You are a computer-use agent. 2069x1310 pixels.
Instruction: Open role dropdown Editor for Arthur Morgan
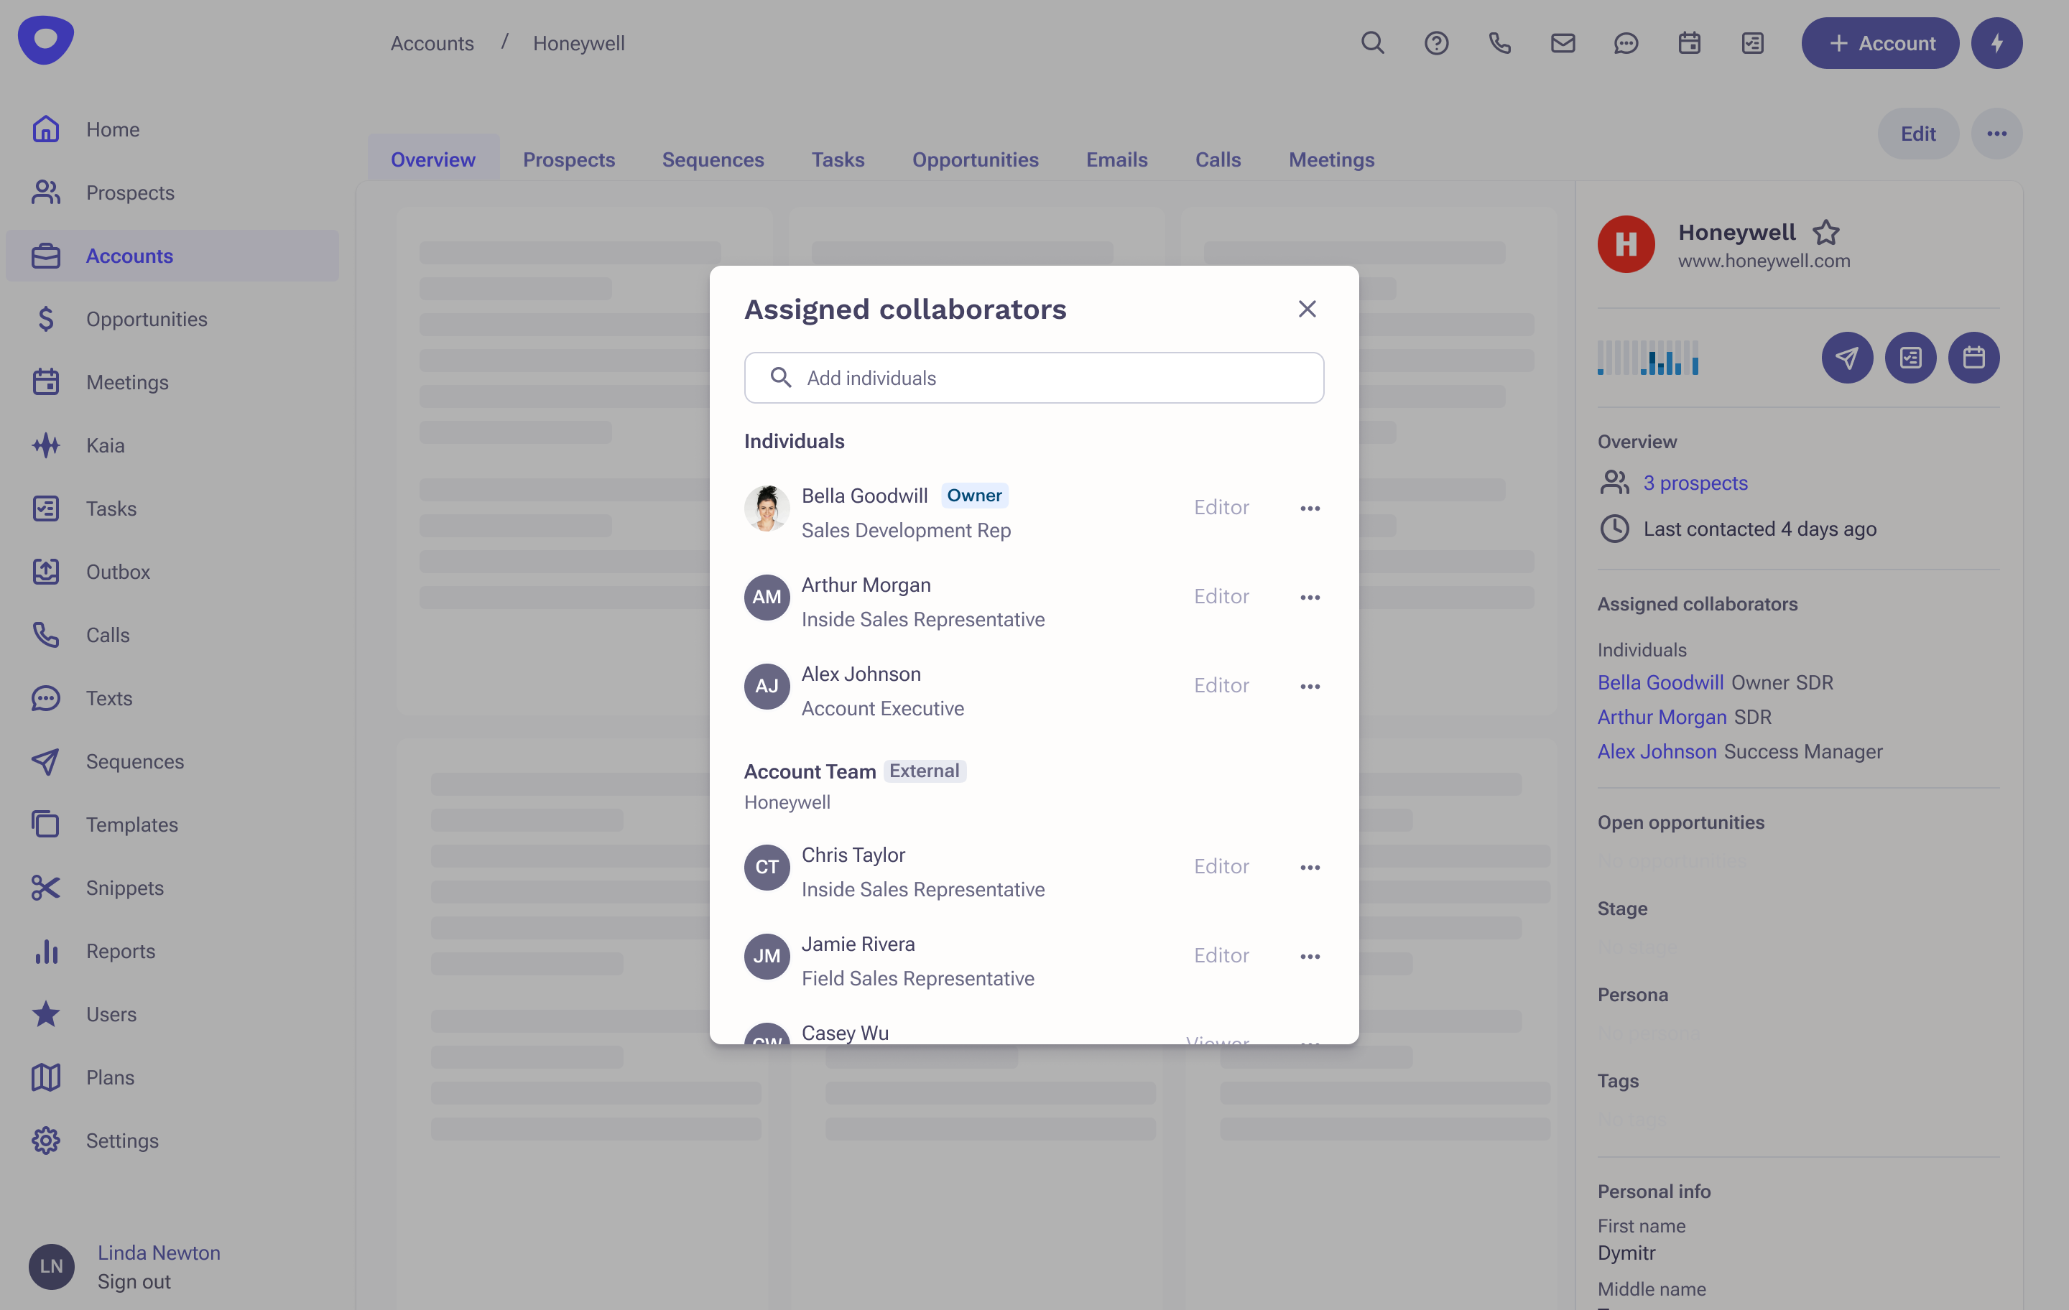[x=1221, y=596]
